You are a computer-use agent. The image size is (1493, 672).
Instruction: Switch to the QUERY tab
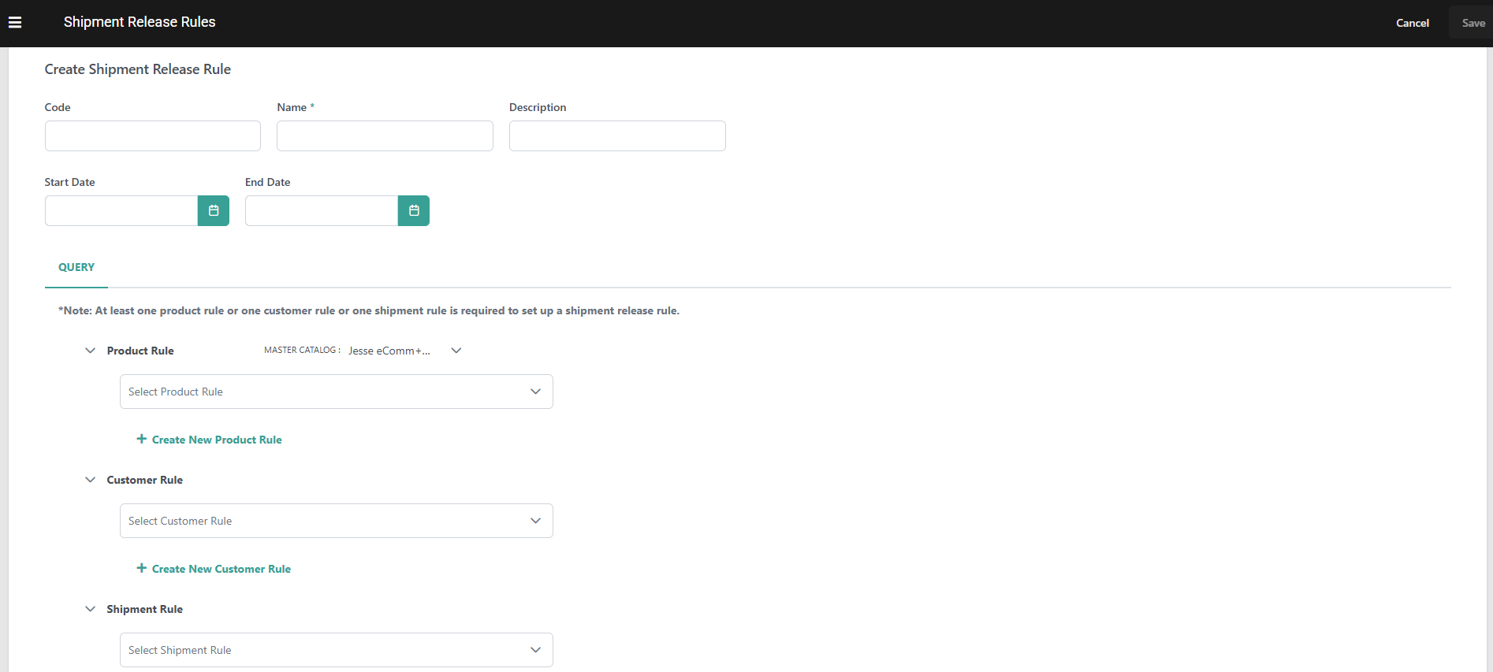coord(76,267)
